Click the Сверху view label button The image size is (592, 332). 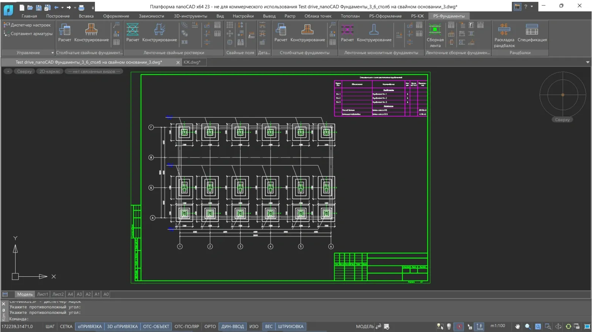click(x=24, y=71)
